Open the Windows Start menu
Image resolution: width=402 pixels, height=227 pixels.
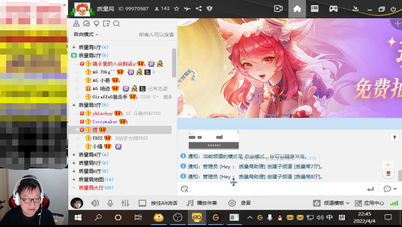(x=78, y=217)
